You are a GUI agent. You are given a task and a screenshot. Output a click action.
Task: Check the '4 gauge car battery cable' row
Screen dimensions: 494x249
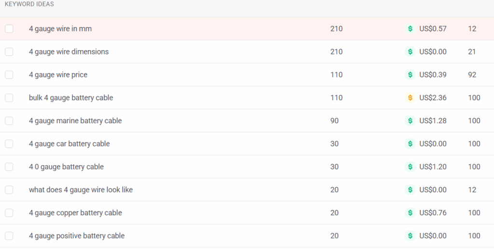(x=9, y=144)
